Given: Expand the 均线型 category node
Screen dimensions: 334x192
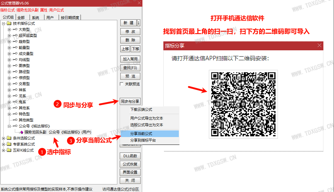Looking at the screenshot, I should [9, 60].
